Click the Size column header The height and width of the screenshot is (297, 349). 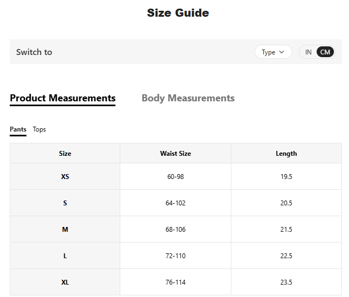pos(65,153)
